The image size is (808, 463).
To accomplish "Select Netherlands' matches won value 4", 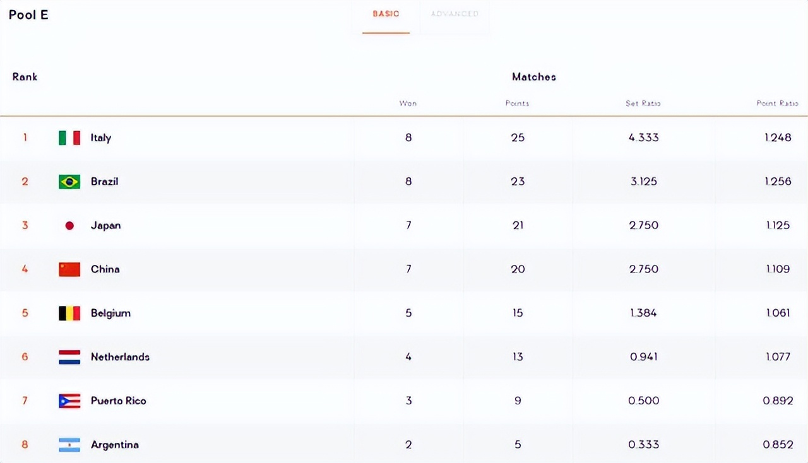I will pyautogui.click(x=408, y=357).
